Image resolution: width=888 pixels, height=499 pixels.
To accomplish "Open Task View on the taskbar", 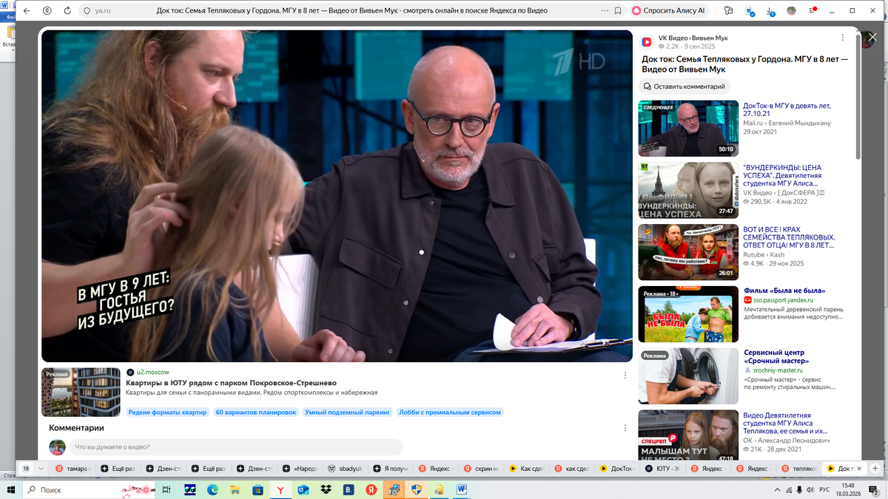I will click(167, 489).
